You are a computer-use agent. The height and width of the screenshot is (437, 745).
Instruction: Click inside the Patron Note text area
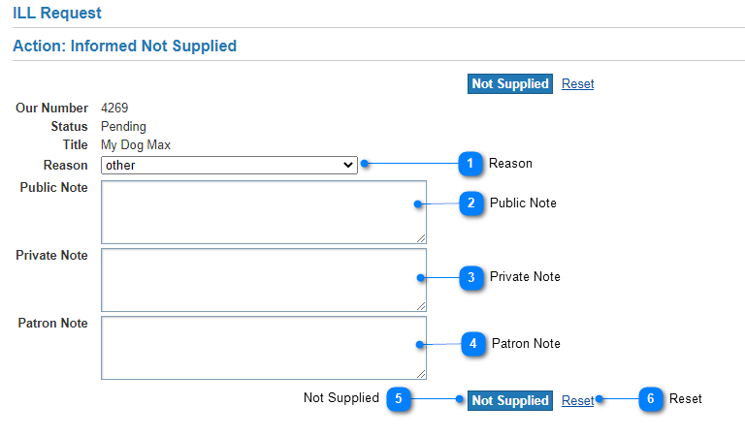(x=264, y=348)
